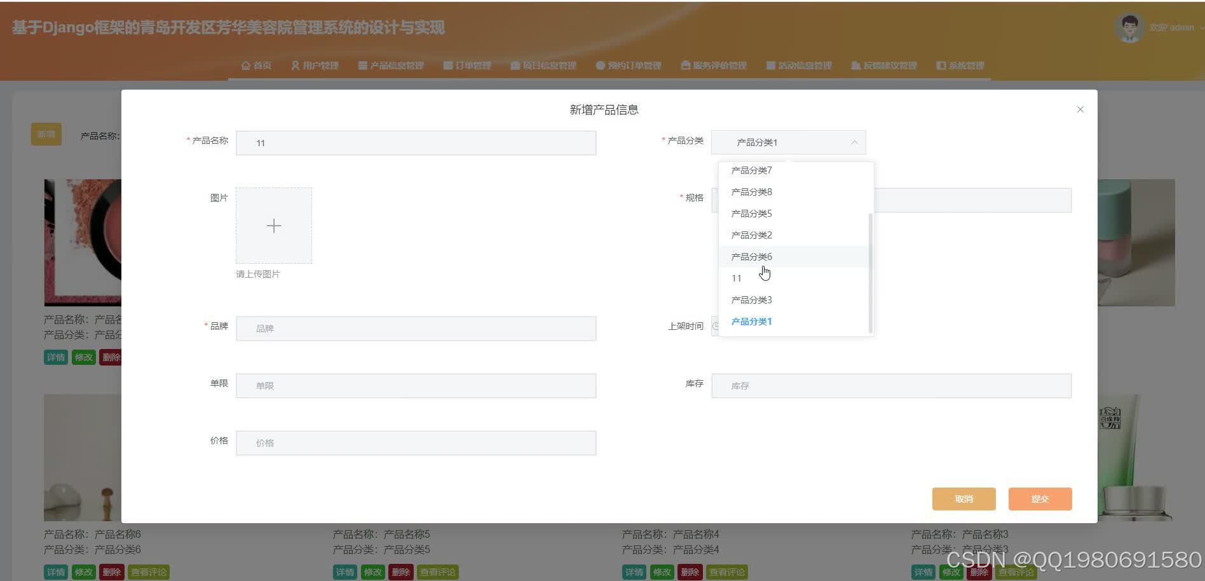Open the 系统管理 menu

click(x=960, y=65)
